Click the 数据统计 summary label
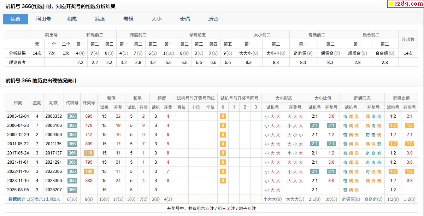 (17, 199)
